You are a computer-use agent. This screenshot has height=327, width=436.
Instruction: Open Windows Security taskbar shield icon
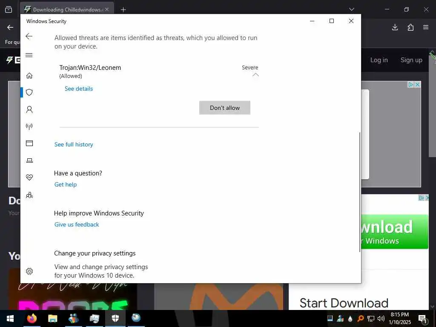tap(115, 318)
